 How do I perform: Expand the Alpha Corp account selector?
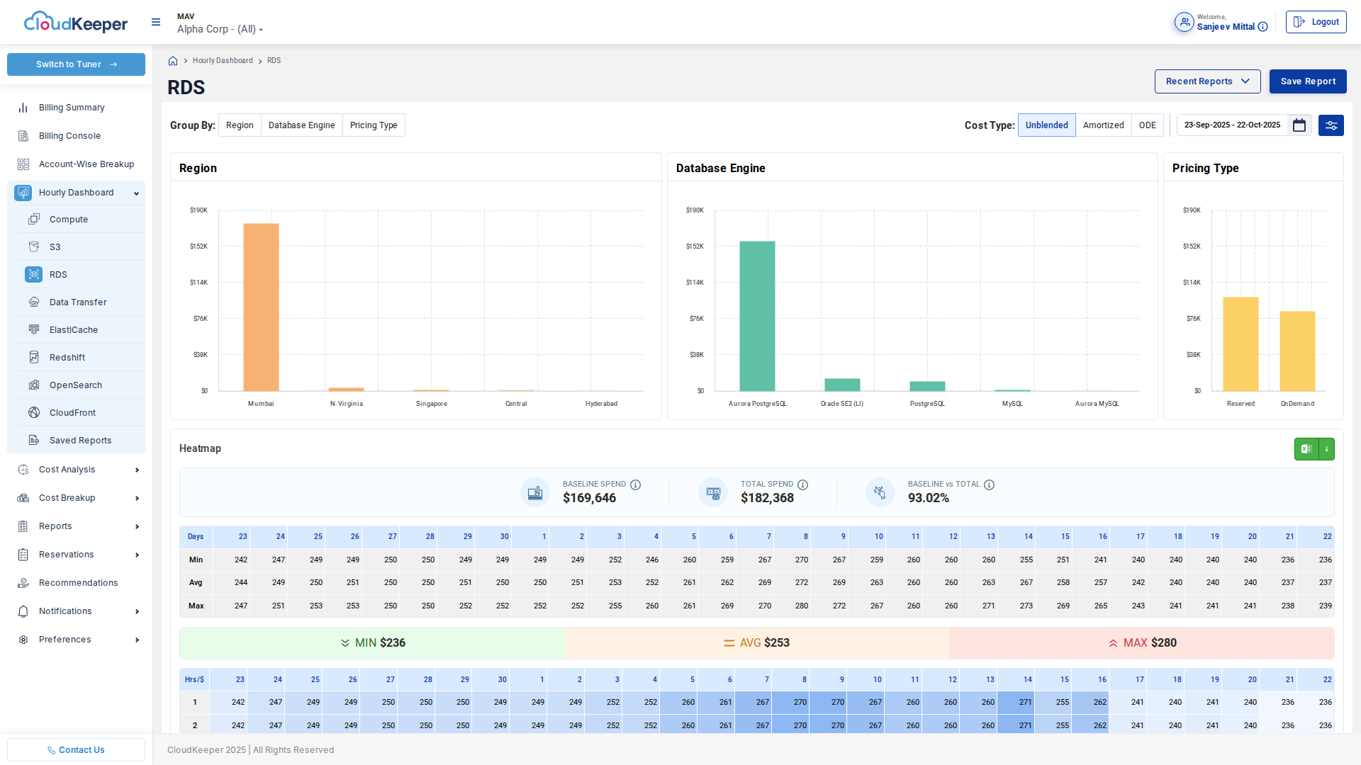pos(220,29)
